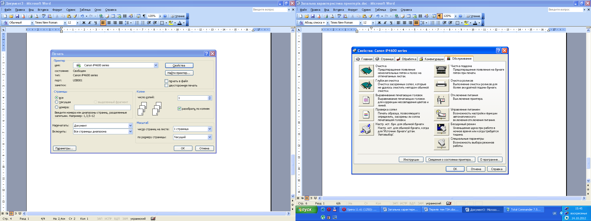Viewport: 591px width, 221px height.
Task: Open Times New Roman font dropdown in Документ3
Action: 65,23
